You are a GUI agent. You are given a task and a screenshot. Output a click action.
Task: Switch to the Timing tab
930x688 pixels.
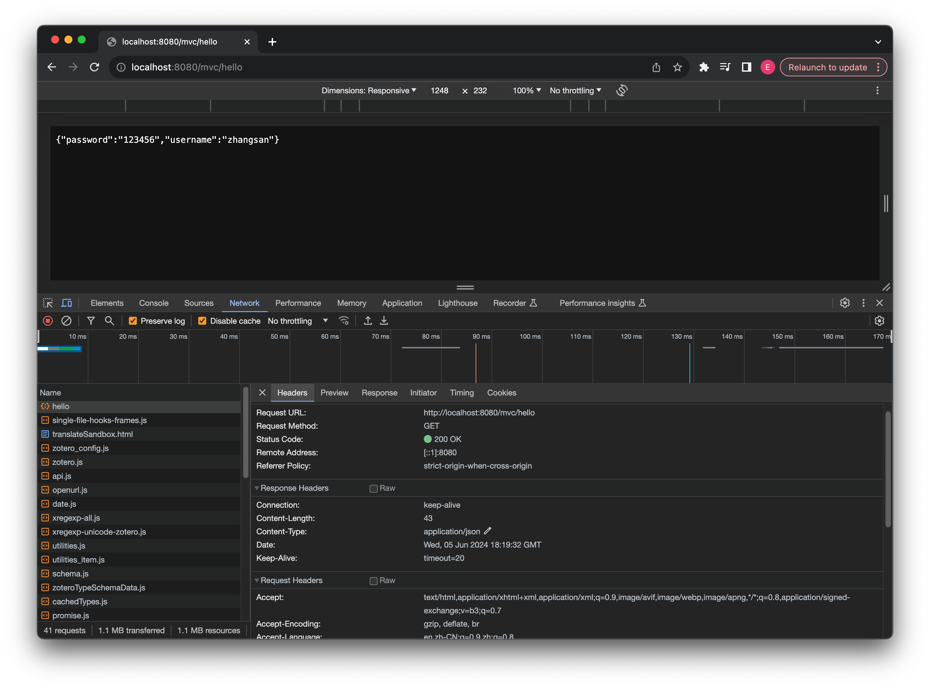coord(462,392)
